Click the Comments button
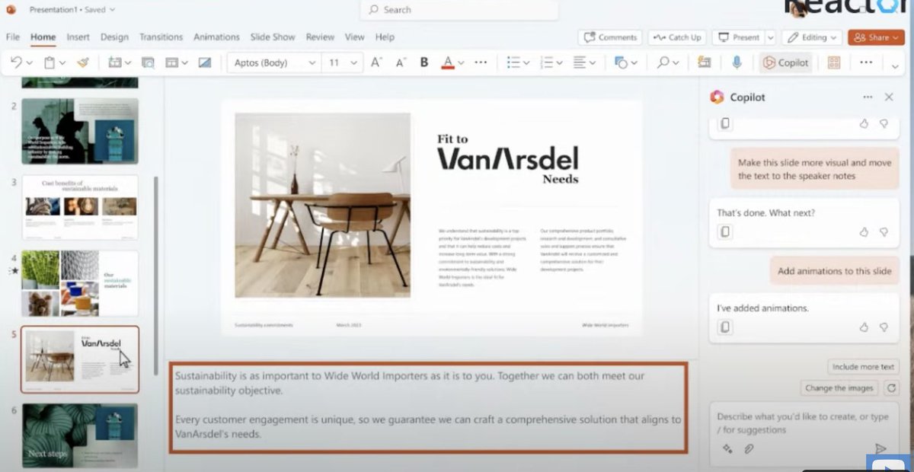 [609, 37]
